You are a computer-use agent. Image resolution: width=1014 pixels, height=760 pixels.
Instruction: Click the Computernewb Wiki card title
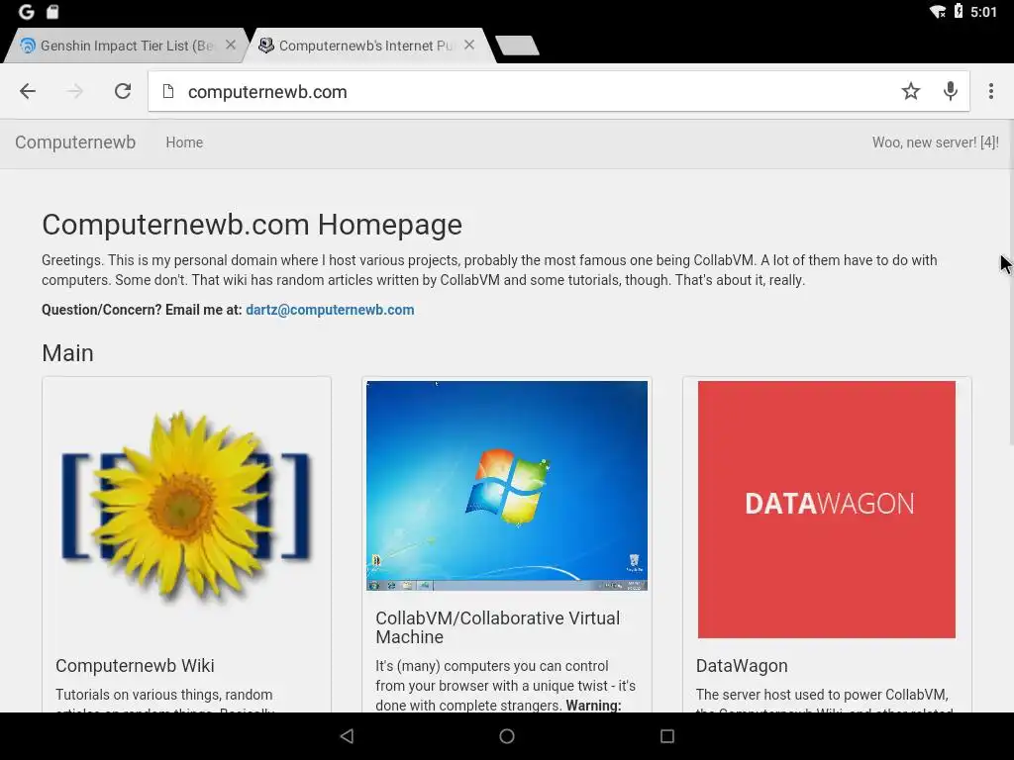(x=135, y=666)
